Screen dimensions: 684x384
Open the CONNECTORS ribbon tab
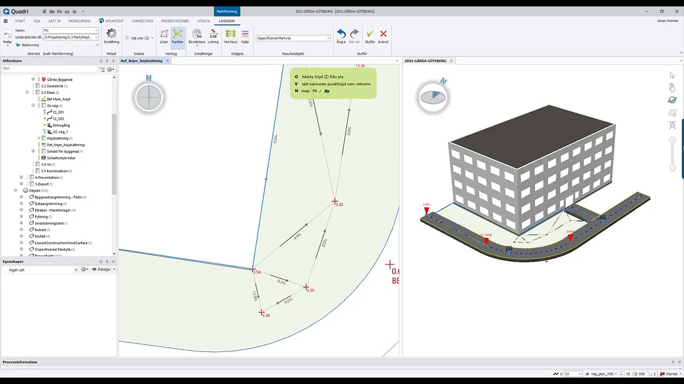coord(142,21)
